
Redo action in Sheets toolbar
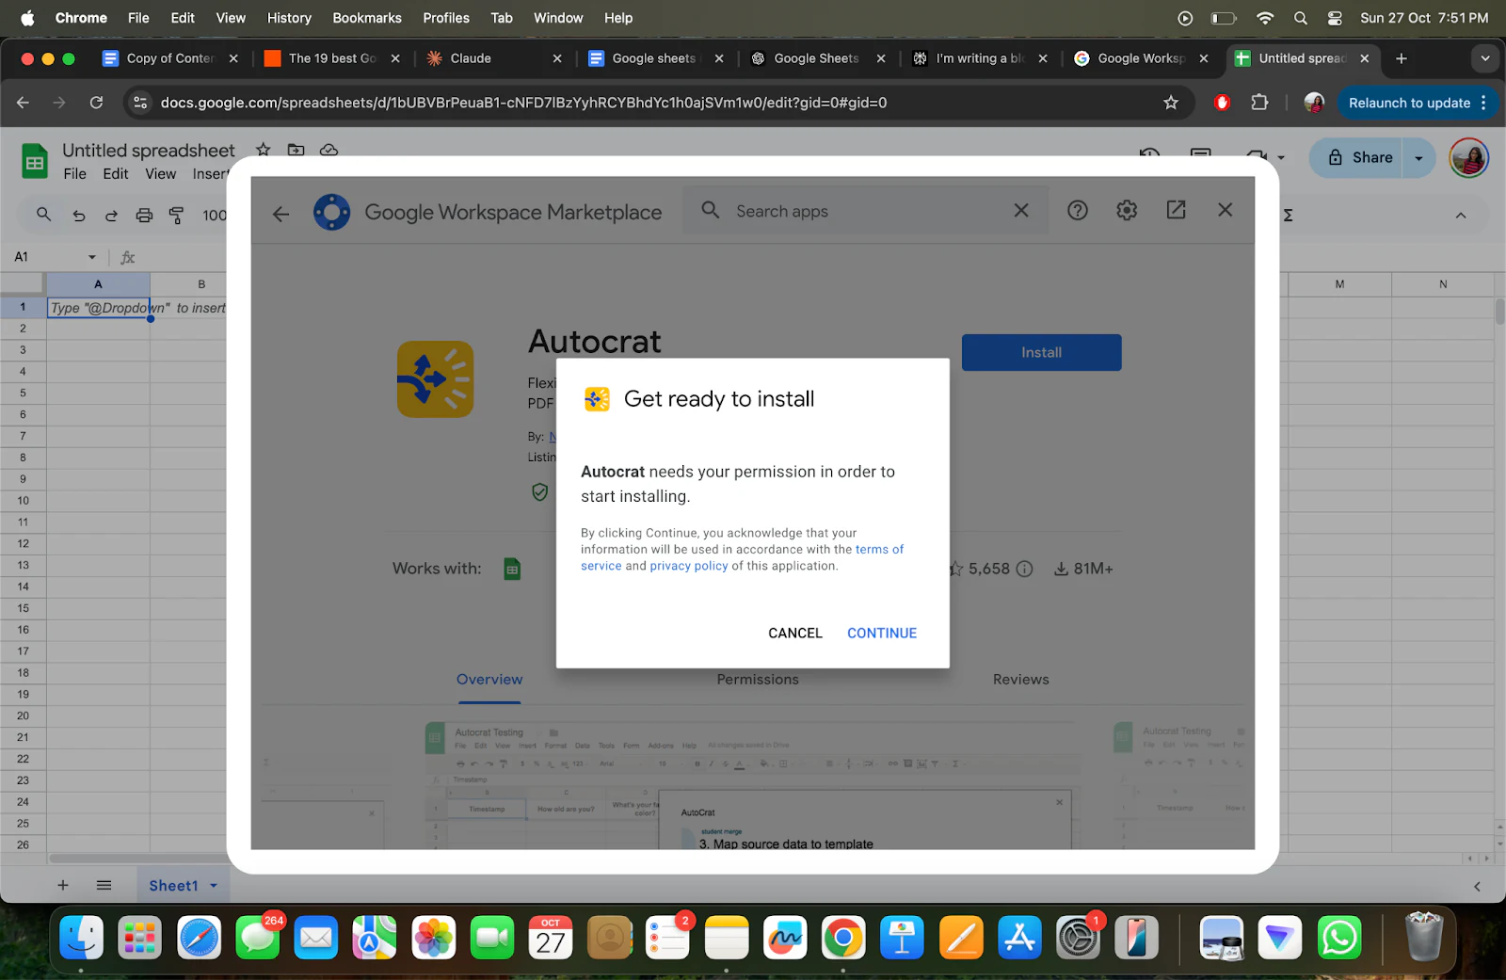pos(111,216)
